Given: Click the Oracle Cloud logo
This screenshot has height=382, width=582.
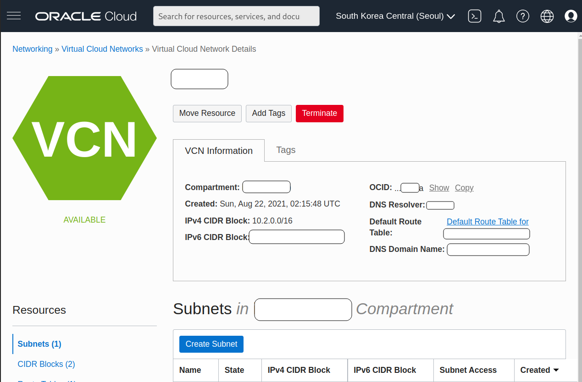Looking at the screenshot, I should click(x=86, y=16).
